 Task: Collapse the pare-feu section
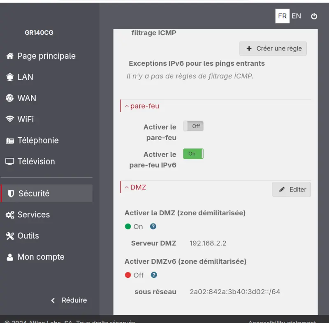click(x=142, y=106)
